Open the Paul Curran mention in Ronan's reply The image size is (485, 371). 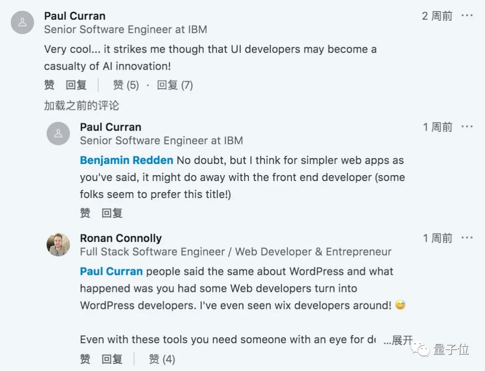pos(111,271)
